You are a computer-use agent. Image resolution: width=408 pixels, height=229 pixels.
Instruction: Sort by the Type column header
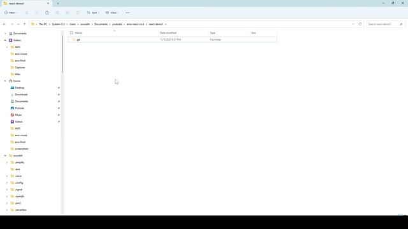212,32
